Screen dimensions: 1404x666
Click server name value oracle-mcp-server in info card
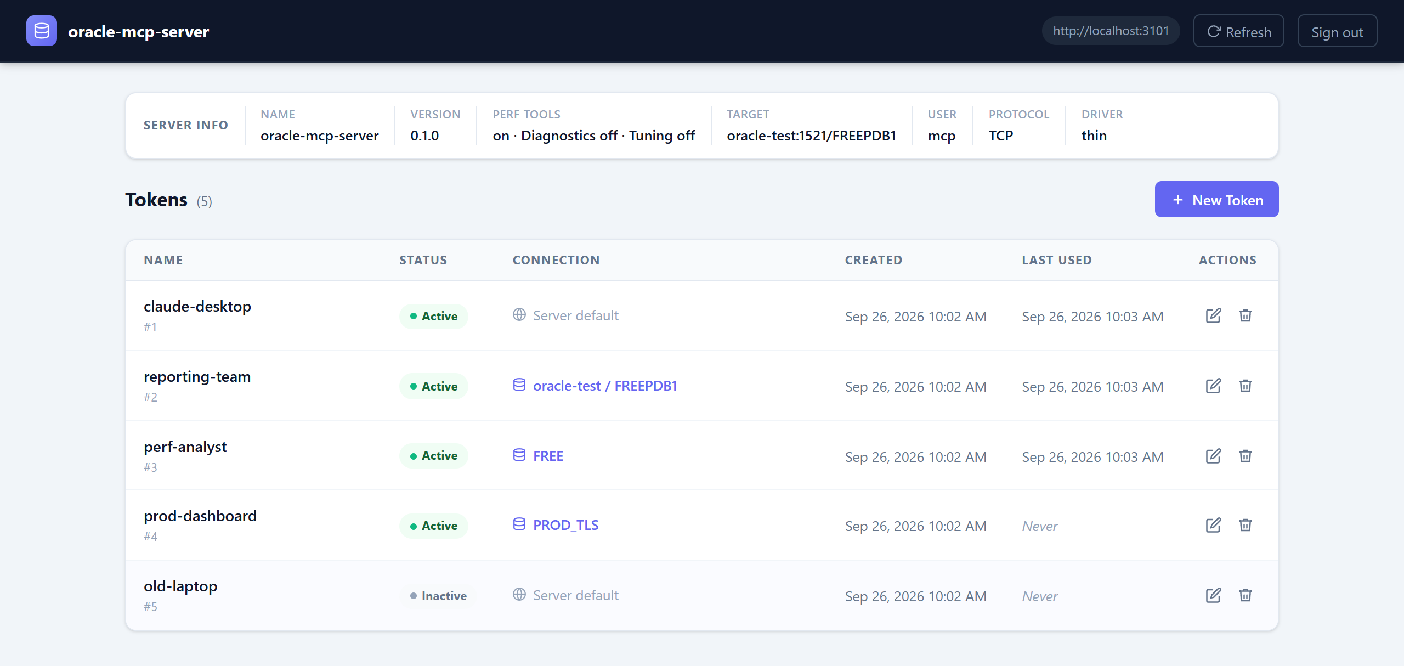(320, 136)
